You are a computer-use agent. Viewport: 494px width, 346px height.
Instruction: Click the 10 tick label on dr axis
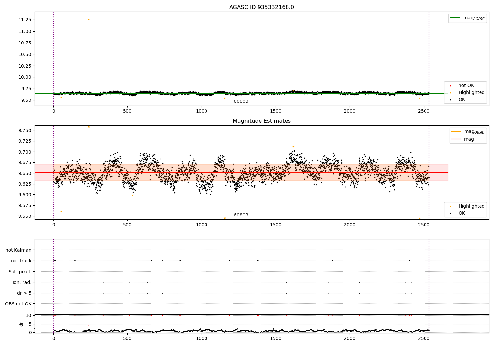tap(29, 315)
